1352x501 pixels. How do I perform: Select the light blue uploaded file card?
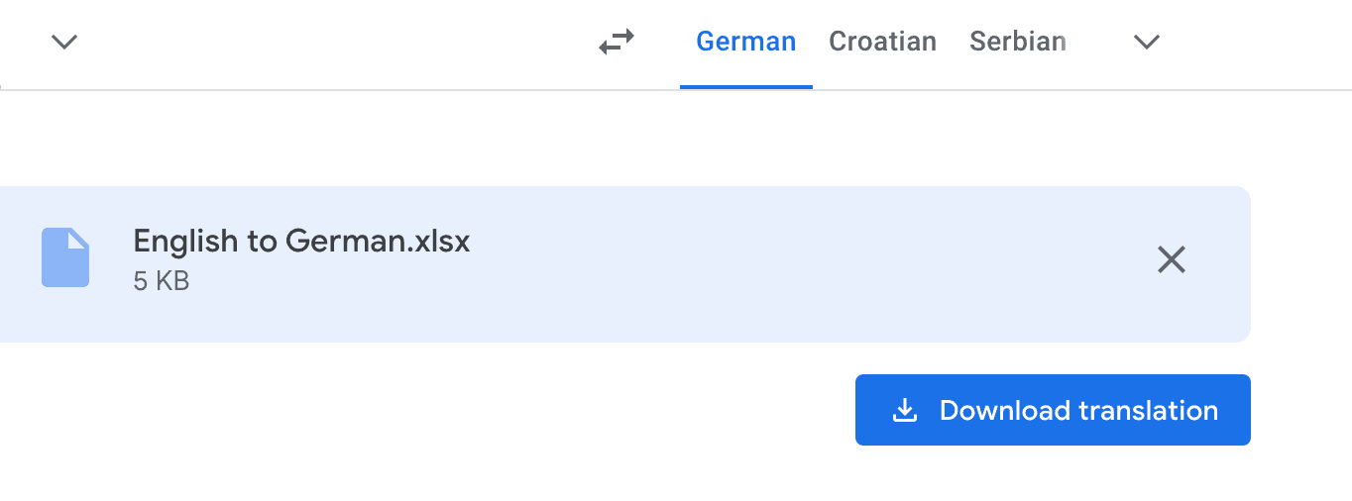[x=634, y=307]
